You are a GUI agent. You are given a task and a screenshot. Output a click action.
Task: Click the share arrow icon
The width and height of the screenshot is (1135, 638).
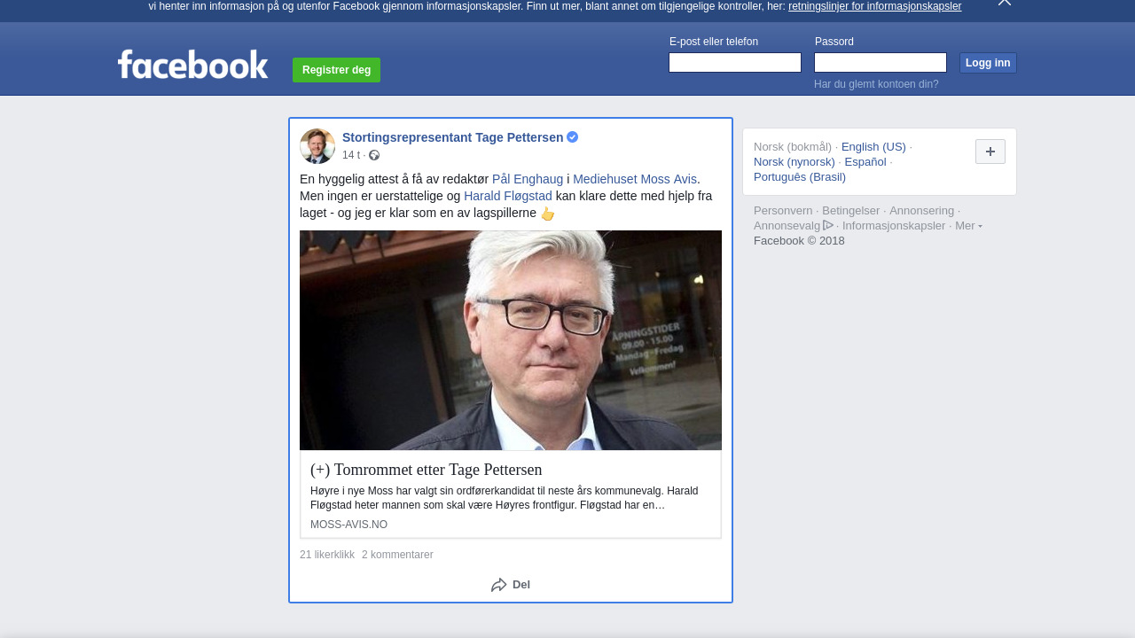click(x=499, y=585)
